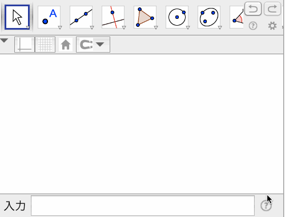Collapse the style bar triangle
This screenshot has height=217, width=285.
[x=4, y=41]
